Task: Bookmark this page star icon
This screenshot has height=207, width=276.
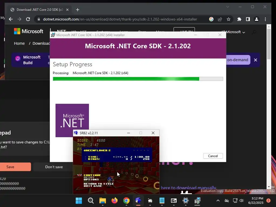Action: (229, 19)
